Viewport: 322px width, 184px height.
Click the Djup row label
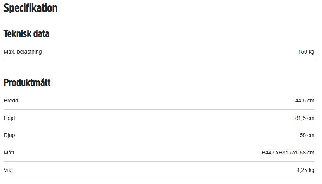9,135
